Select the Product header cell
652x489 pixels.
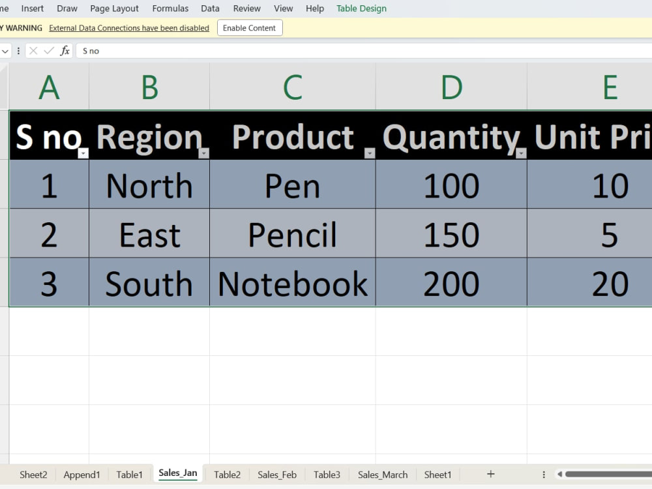pos(292,136)
